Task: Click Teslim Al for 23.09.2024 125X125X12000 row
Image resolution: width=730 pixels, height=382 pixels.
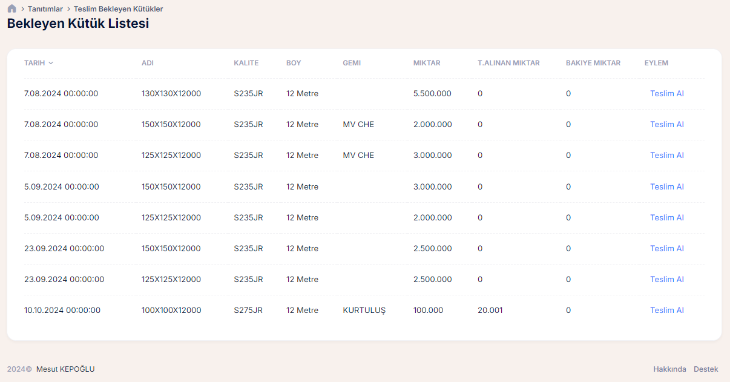Action: 666,279
